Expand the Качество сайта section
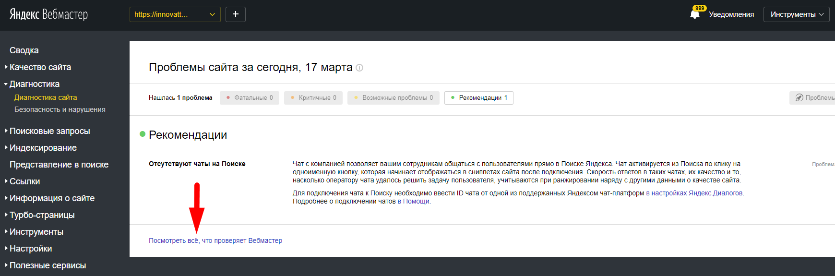Image resolution: width=835 pixels, height=276 pixels. tap(40, 67)
